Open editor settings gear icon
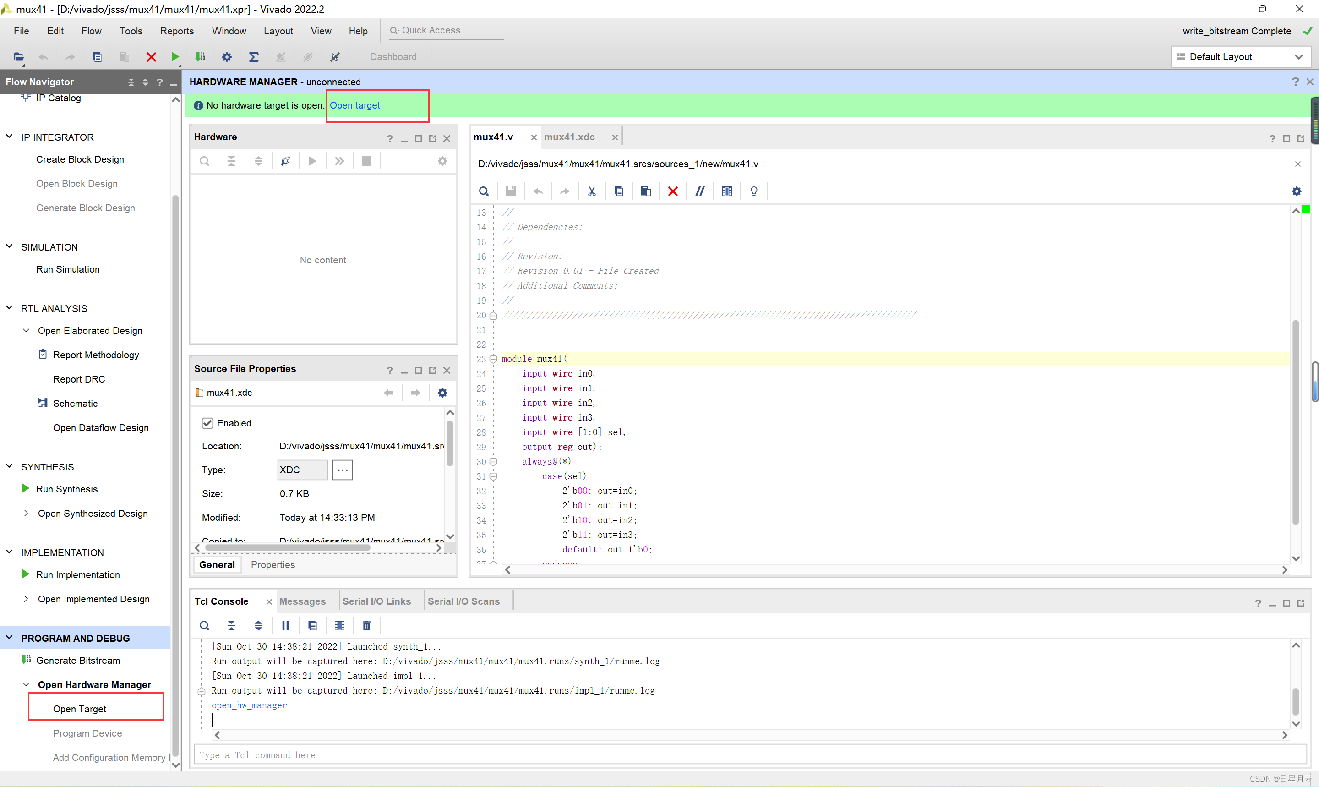1319x787 pixels. [1296, 191]
